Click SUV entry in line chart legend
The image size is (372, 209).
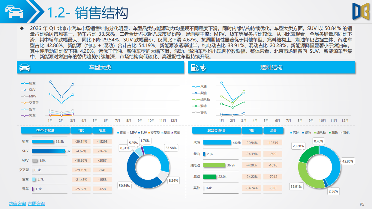(x=28, y=90)
